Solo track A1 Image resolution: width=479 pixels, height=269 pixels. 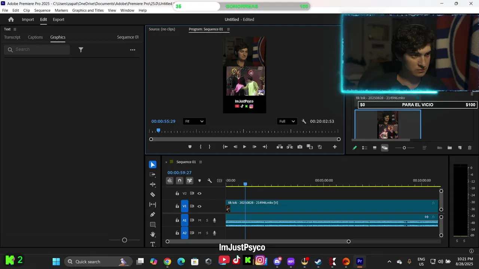tap(207, 220)
